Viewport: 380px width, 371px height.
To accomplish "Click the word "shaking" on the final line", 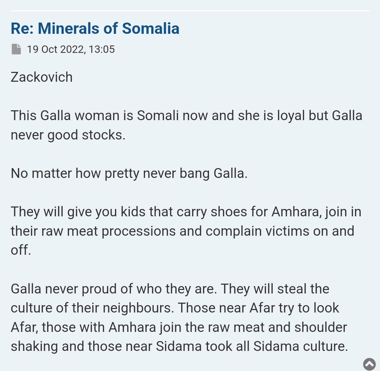I will [x=34, y=347].
